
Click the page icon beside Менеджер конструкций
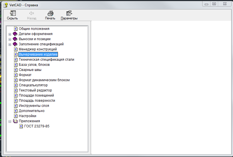(x=16, y=49)
